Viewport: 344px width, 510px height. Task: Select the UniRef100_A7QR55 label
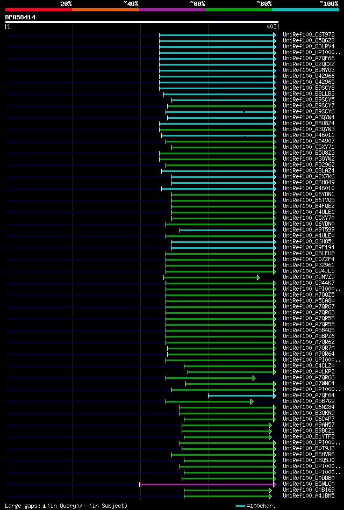309,325
